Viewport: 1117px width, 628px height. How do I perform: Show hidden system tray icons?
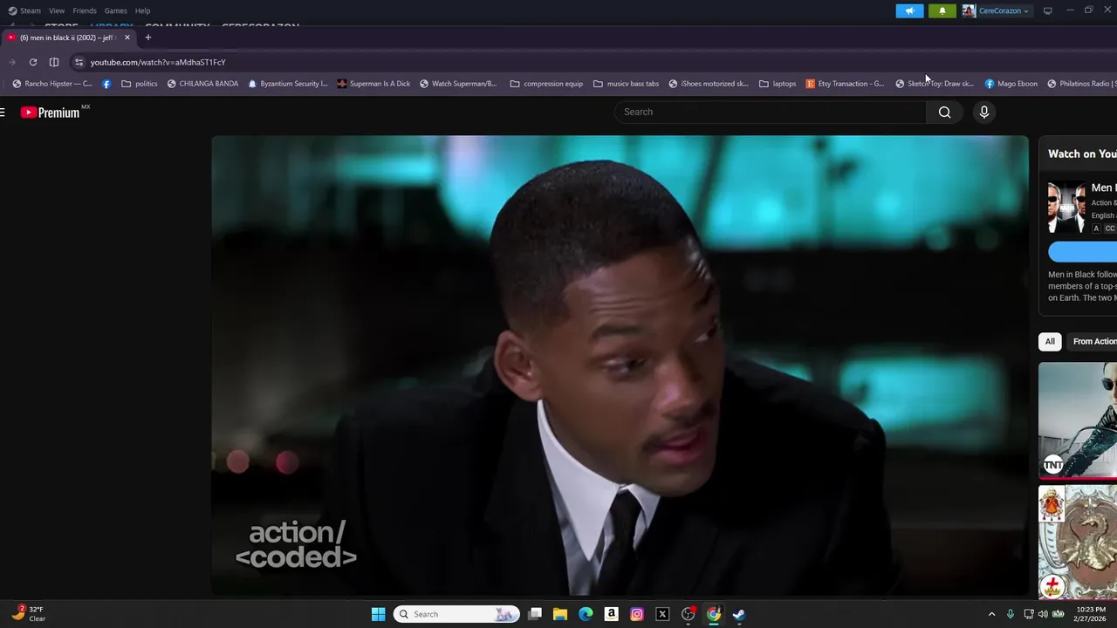click(x=991, y=614)
